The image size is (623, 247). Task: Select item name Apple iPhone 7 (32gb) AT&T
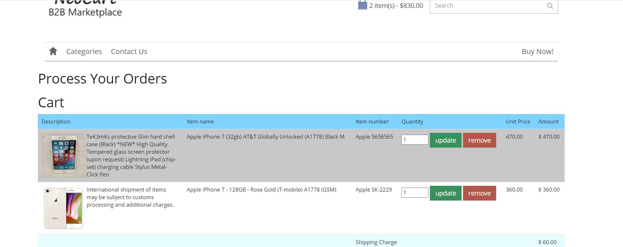pyautogui.click(x=266, y=137)
